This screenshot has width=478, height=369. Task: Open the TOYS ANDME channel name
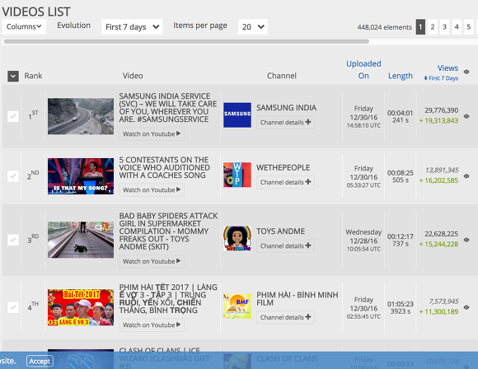pyautogui.click(x=280, y=231)
